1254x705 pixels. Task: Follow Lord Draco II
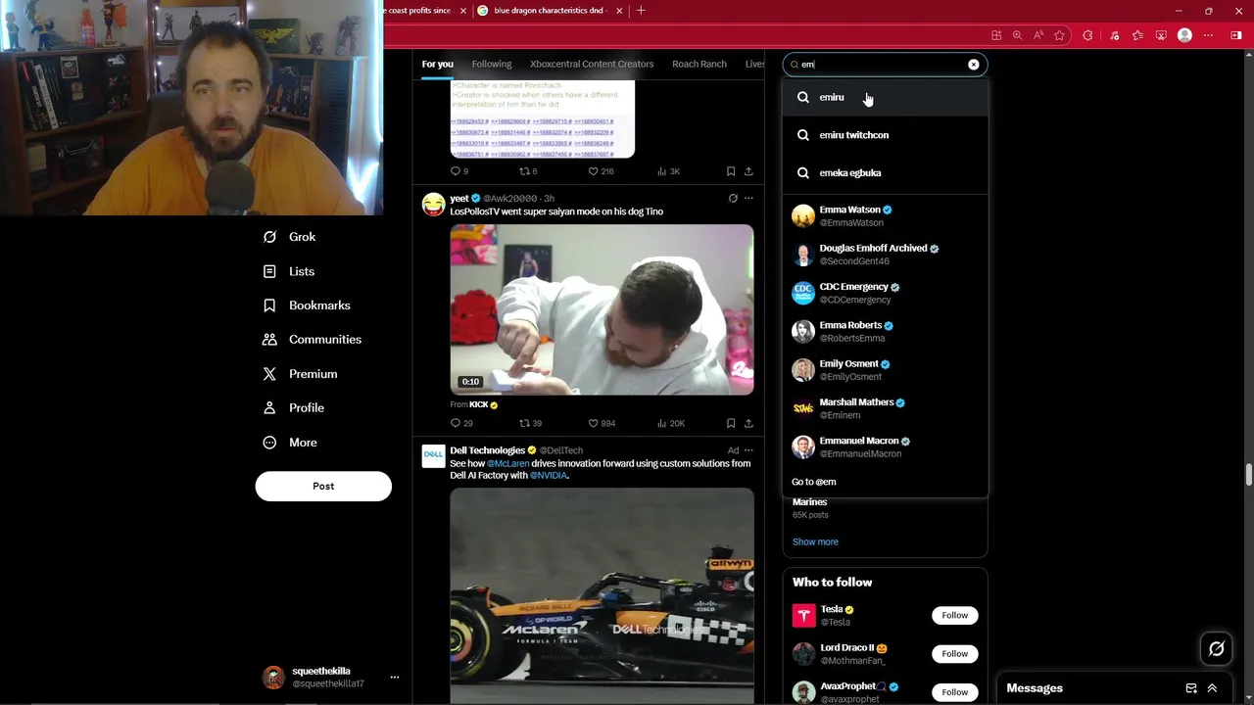click(x=954, y=653)
